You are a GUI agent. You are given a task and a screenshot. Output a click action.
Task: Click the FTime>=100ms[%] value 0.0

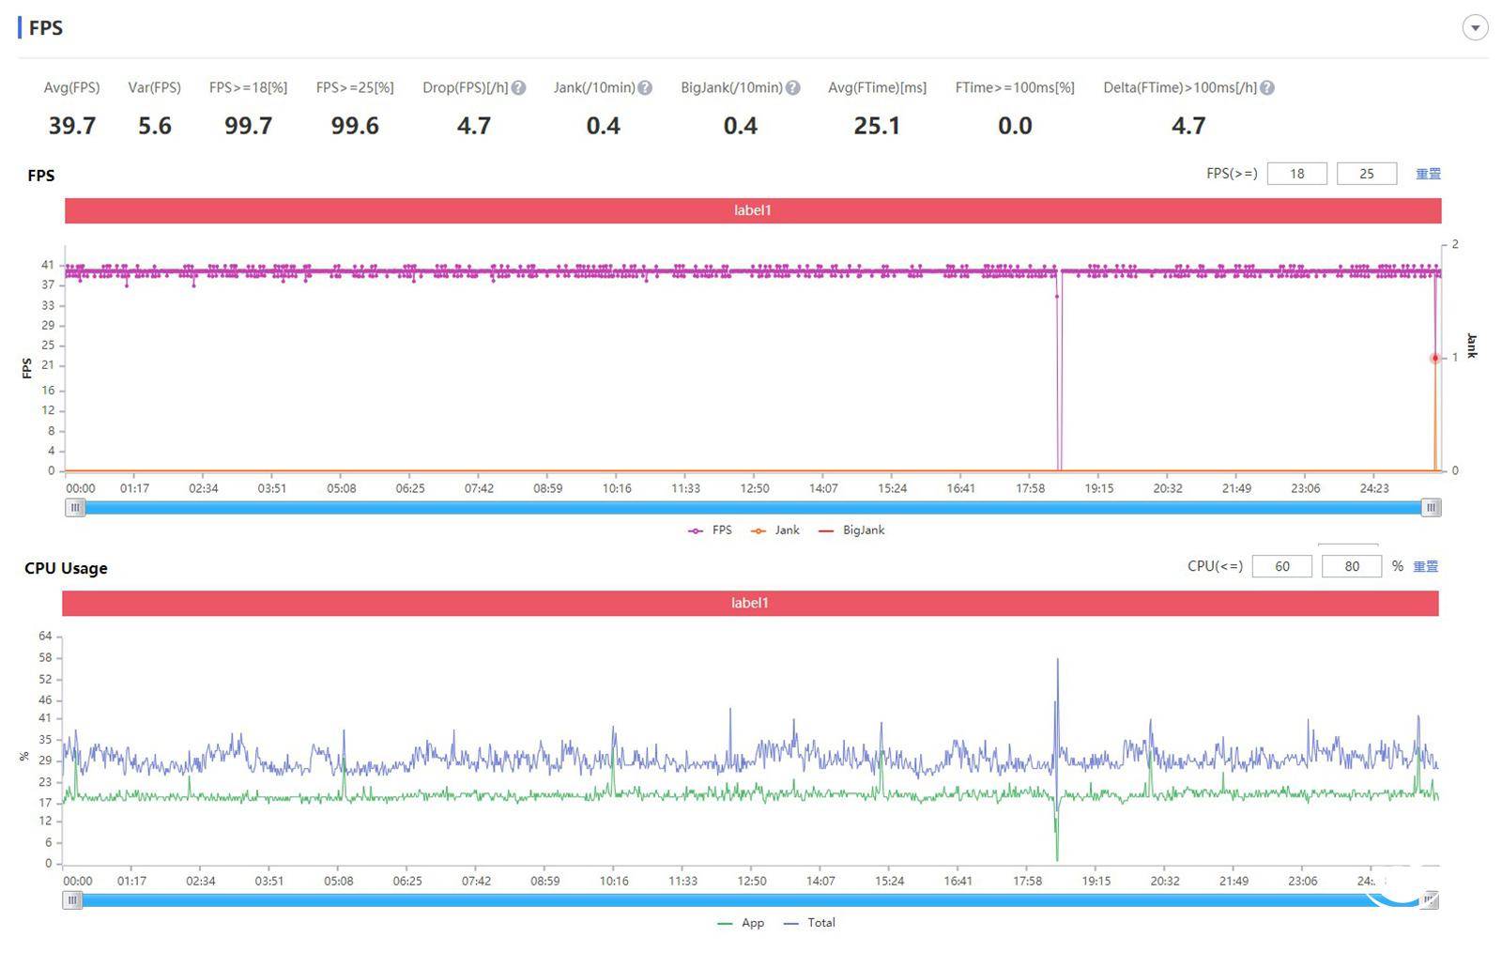coord(1015,126)
